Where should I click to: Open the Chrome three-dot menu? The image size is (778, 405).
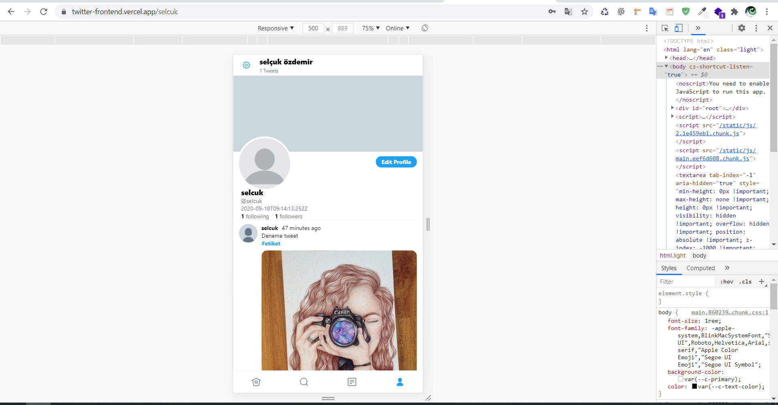tap(767, 12)
